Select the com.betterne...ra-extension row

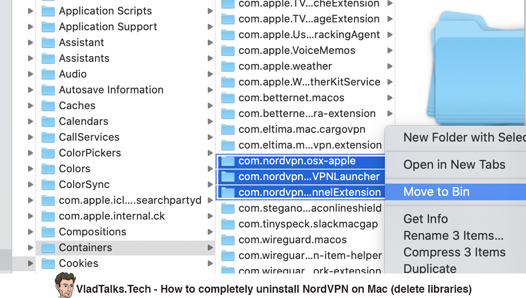306,114
